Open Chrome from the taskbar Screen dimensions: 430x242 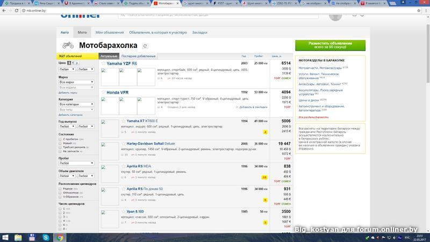pos(60,238)
